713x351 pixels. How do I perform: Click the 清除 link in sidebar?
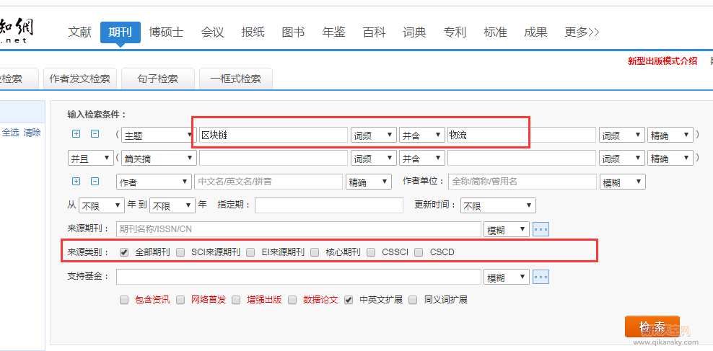pyautogui.click(x=32, y=133)
